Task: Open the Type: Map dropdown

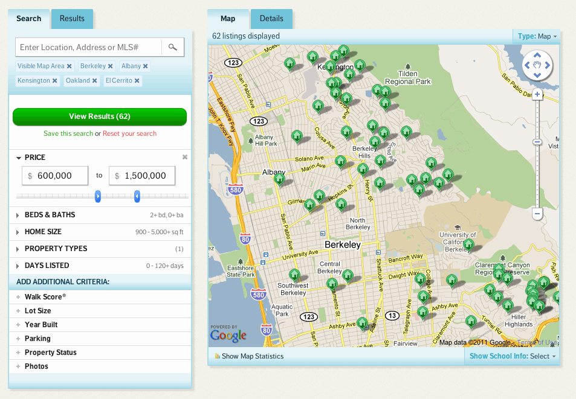Action: pyautogui.click(x=536, y=36)
